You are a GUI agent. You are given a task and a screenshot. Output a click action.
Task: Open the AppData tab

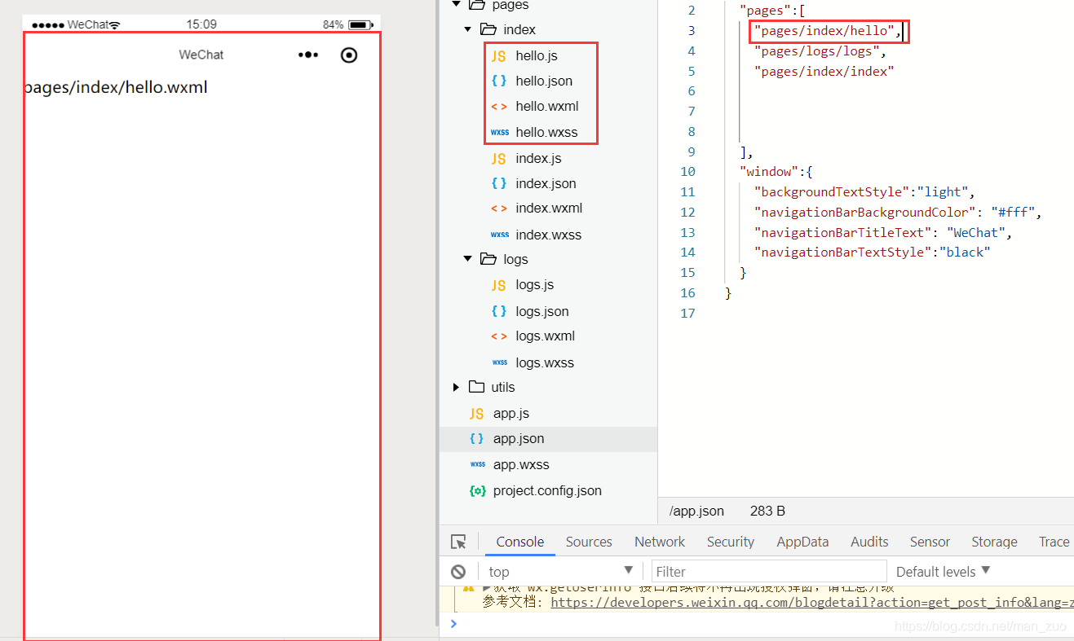(802, 542)
